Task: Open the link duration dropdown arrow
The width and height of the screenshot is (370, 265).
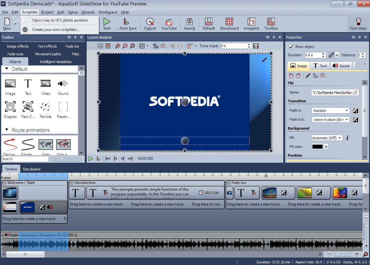Action: tap(337, 55)
